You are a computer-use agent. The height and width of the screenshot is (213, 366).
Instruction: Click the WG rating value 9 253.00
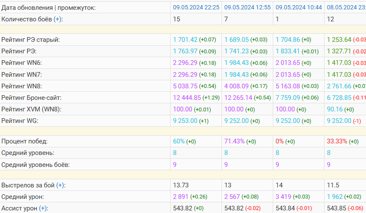[x=185, y=121]
